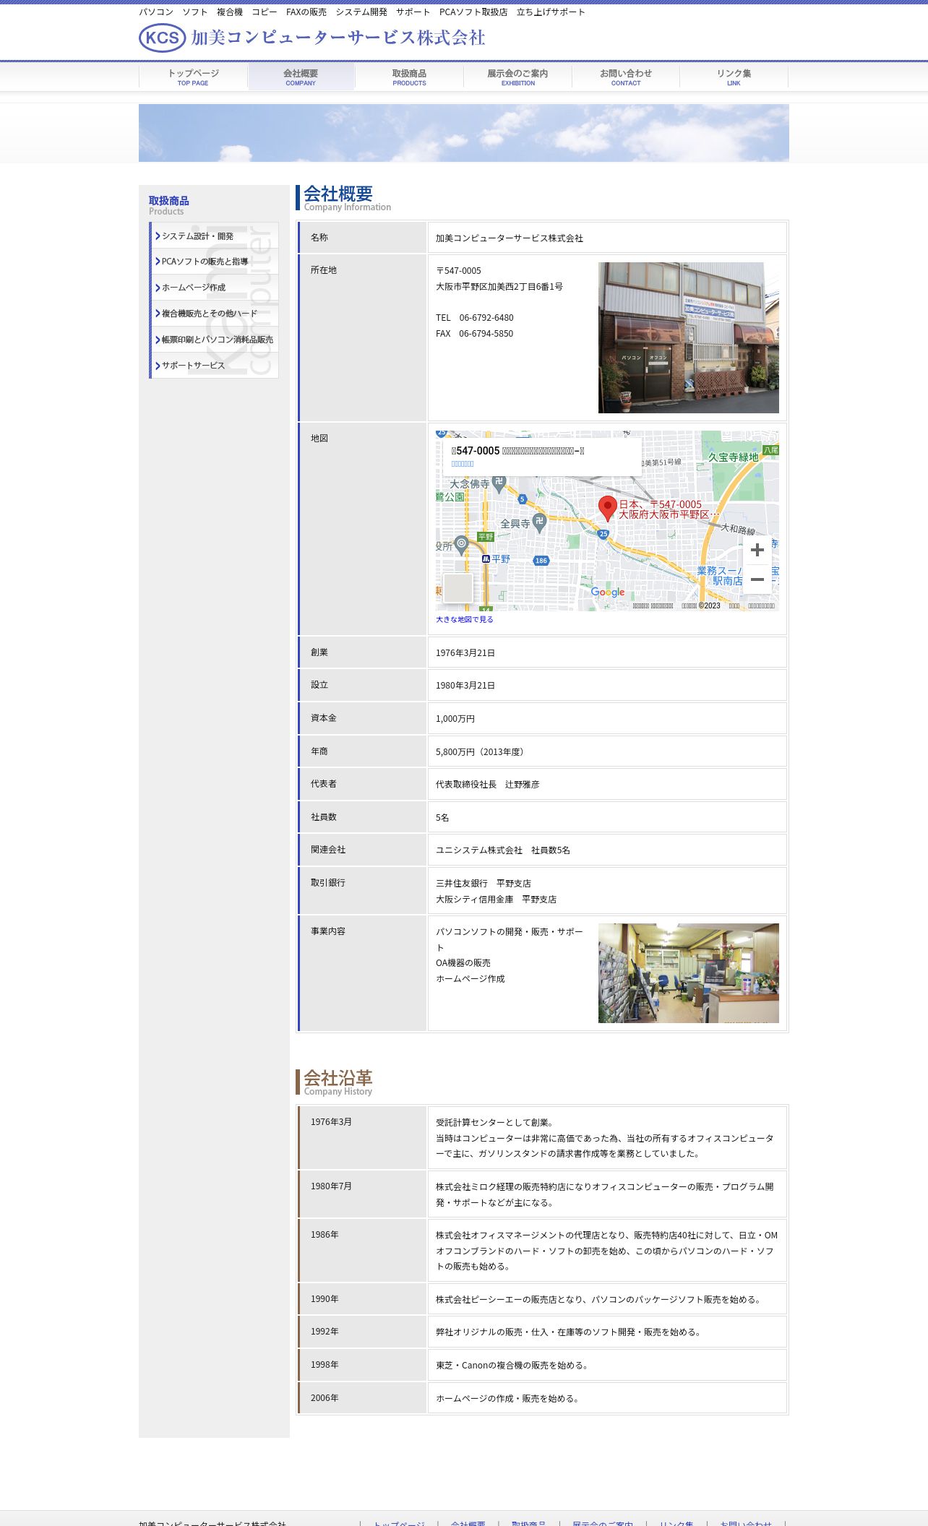Click ユニシステム株式会社 社員数5名 text

(503, 850)
